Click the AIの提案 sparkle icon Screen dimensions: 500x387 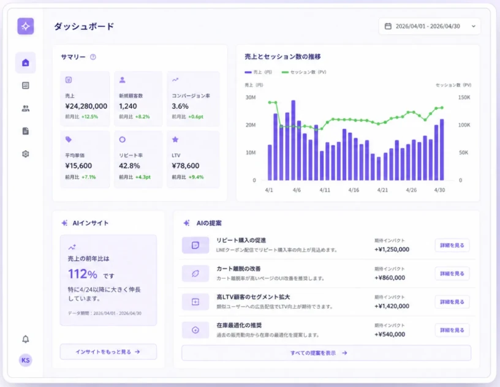[x=186, y=223]
